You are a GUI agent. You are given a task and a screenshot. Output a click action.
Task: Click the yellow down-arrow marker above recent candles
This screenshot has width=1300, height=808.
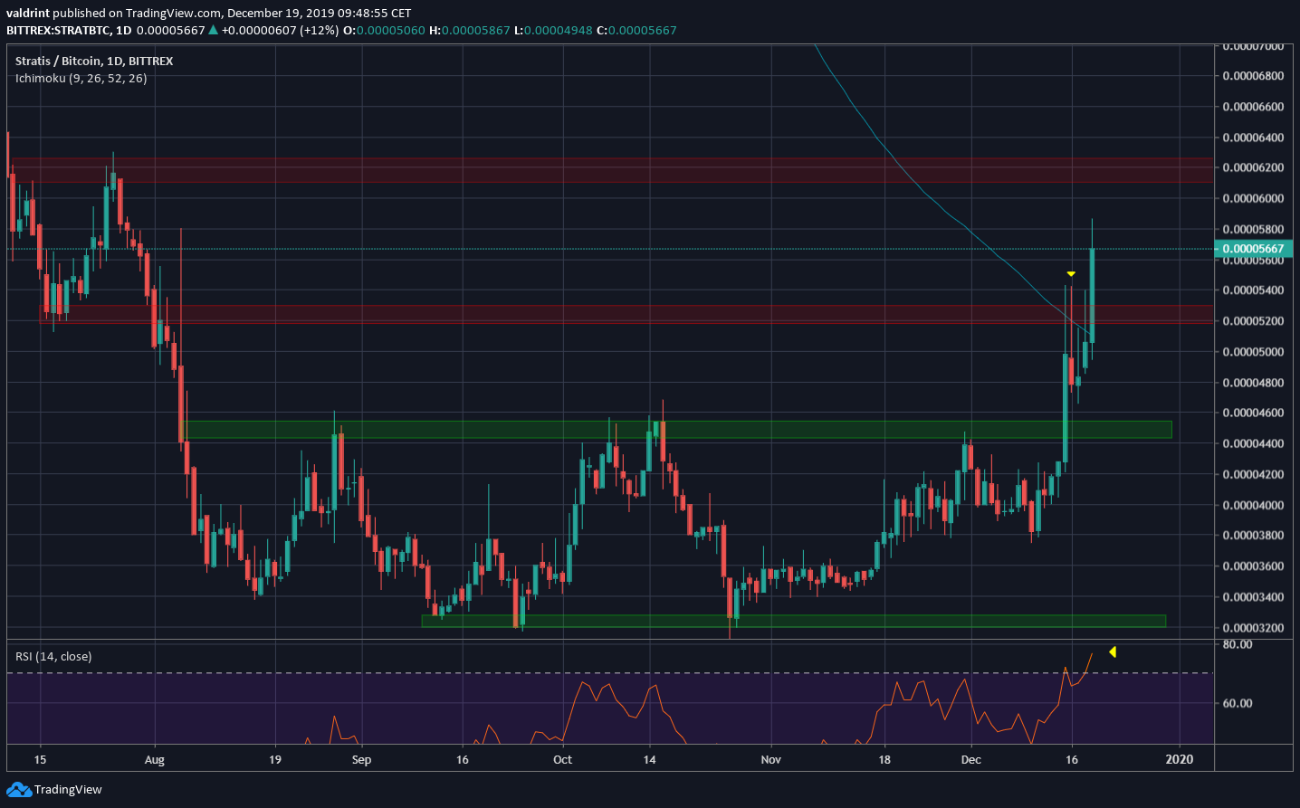(x=1071, y=273)
